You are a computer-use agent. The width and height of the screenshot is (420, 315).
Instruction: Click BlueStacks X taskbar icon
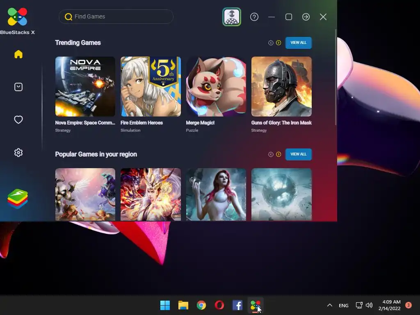[x=256, y=305]
